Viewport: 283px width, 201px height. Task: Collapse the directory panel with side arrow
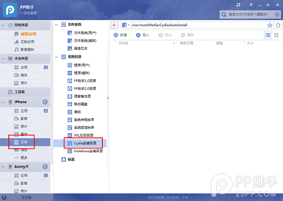point(108,98)
